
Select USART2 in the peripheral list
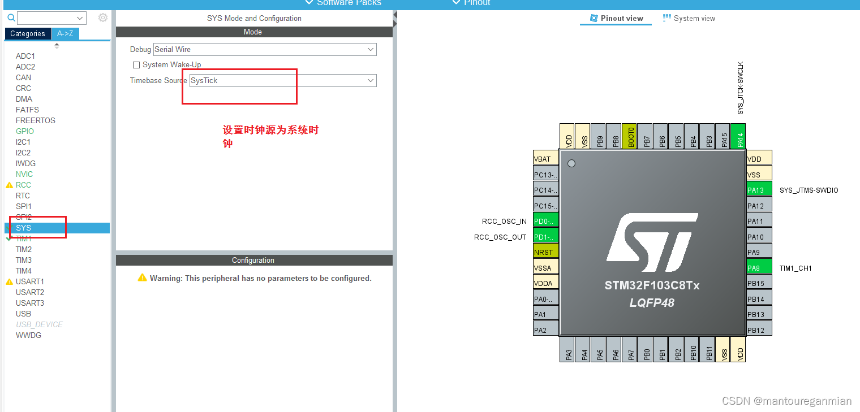30,292
